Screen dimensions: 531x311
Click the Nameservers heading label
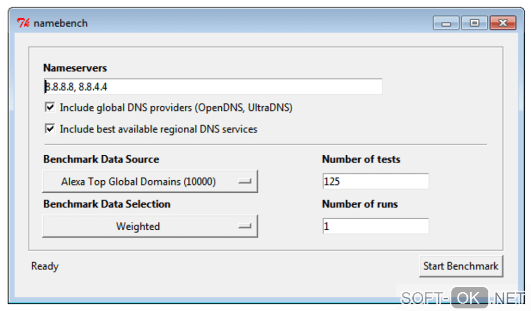tap(75, 68)
